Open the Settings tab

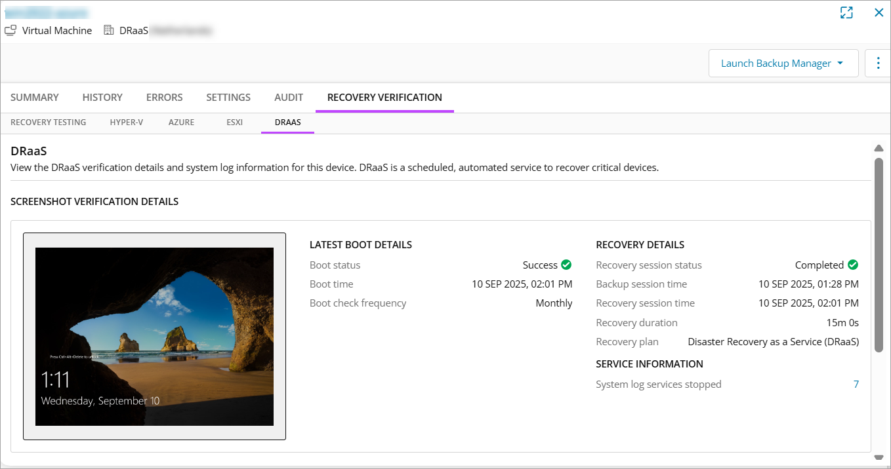tap(228, 98)
